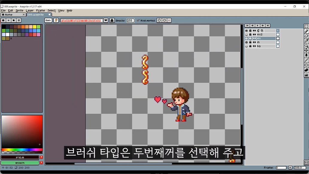Select the Eyedropper tool

(x=306, y=41)
